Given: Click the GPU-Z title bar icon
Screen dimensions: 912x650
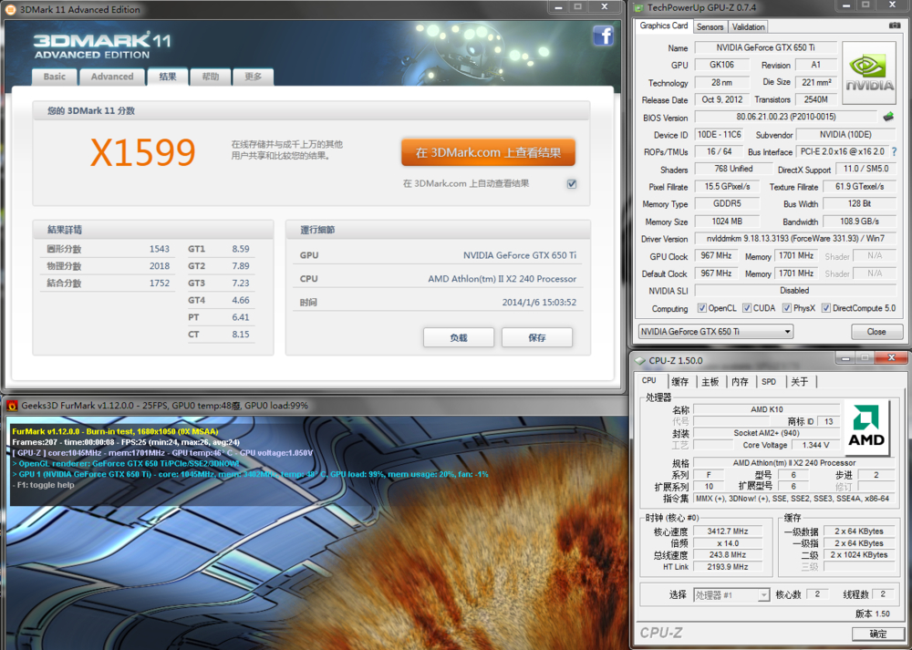Looking at the screenshot, I should click(x=639, y=8).
